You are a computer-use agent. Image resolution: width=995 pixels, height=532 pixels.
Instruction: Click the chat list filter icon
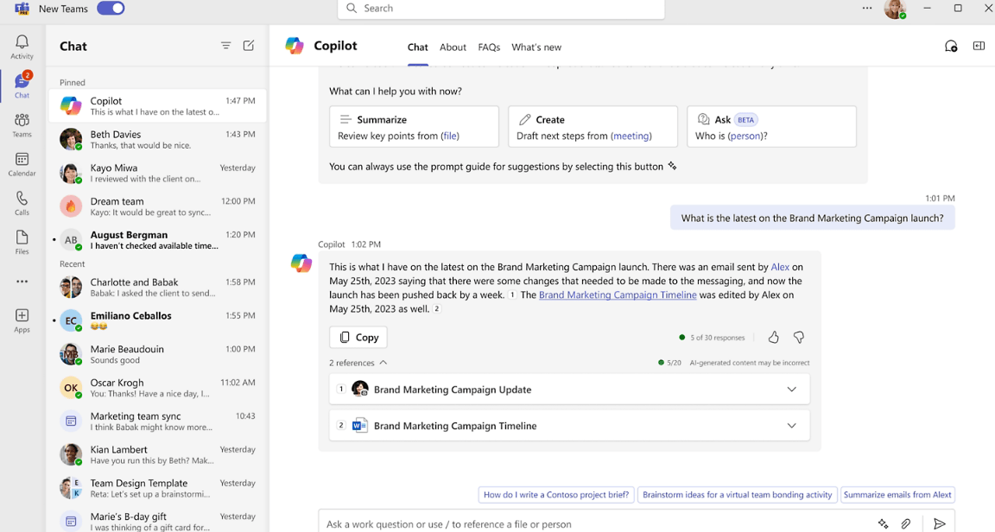tap(226, 46)
